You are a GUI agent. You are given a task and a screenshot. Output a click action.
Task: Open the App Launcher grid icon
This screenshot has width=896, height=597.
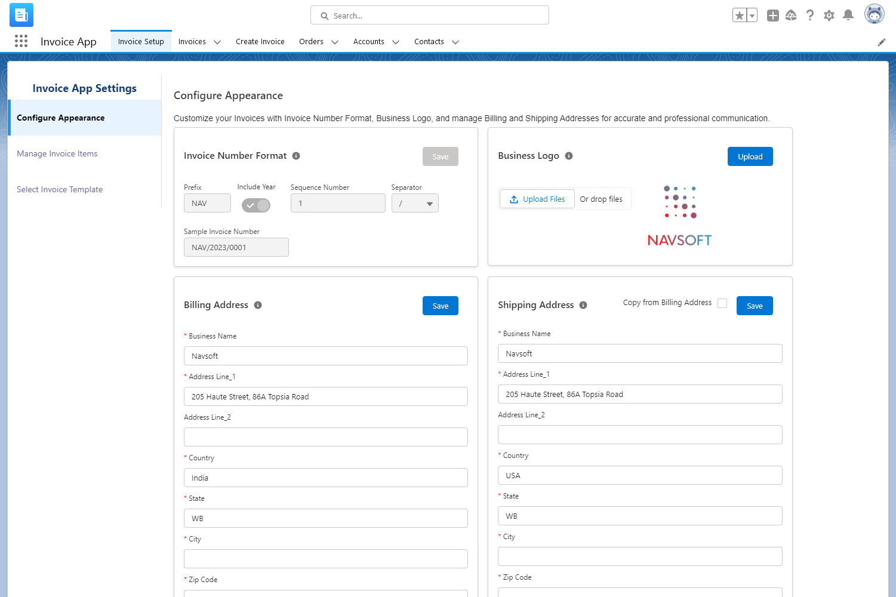[21, 41]
